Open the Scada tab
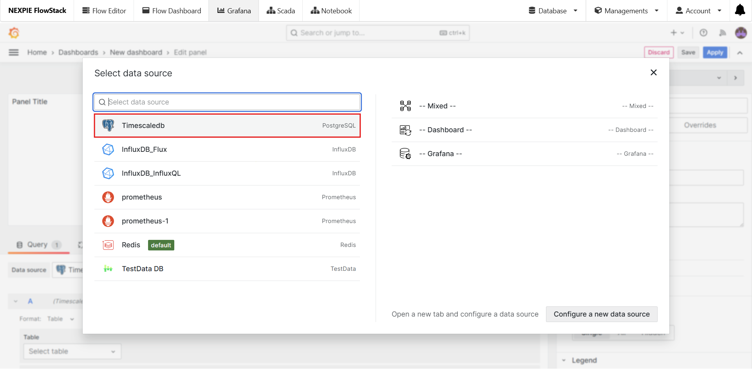Screen dimensions: 752x369 coord(281,11)
